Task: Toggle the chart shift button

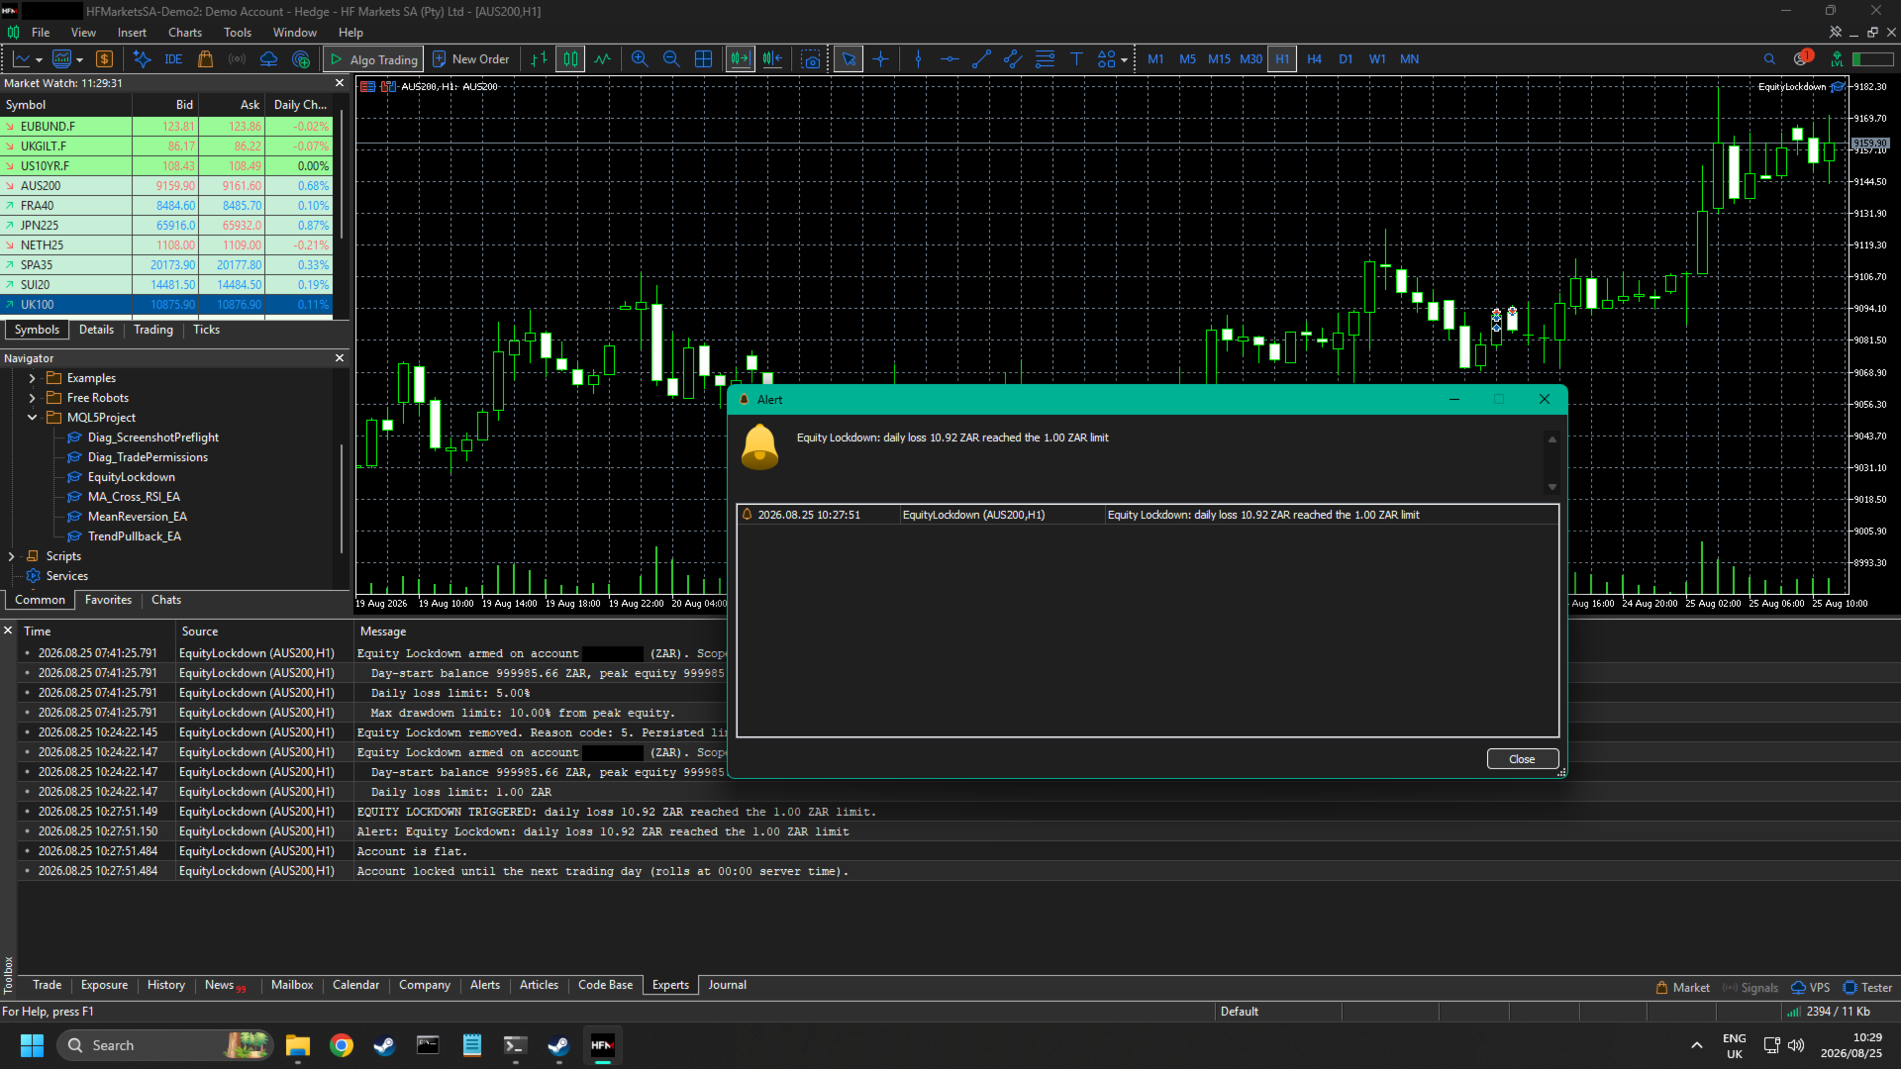Action: (772, 59)
